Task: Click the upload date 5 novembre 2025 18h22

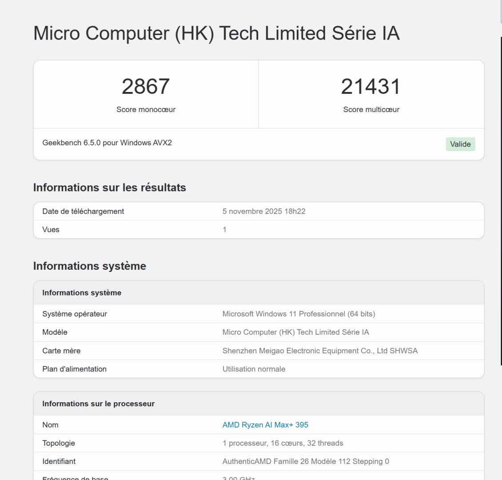Action: click(x=264, y=212)
